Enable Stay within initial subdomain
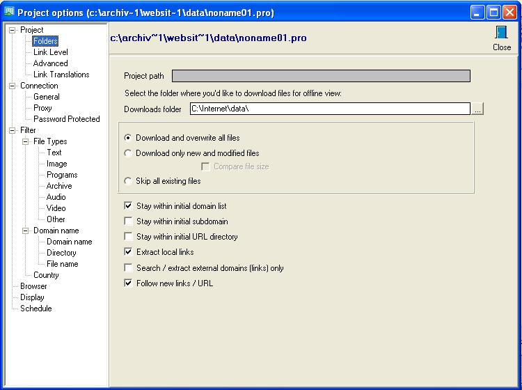Screen dimensions: 522x390 click(128, 221)
